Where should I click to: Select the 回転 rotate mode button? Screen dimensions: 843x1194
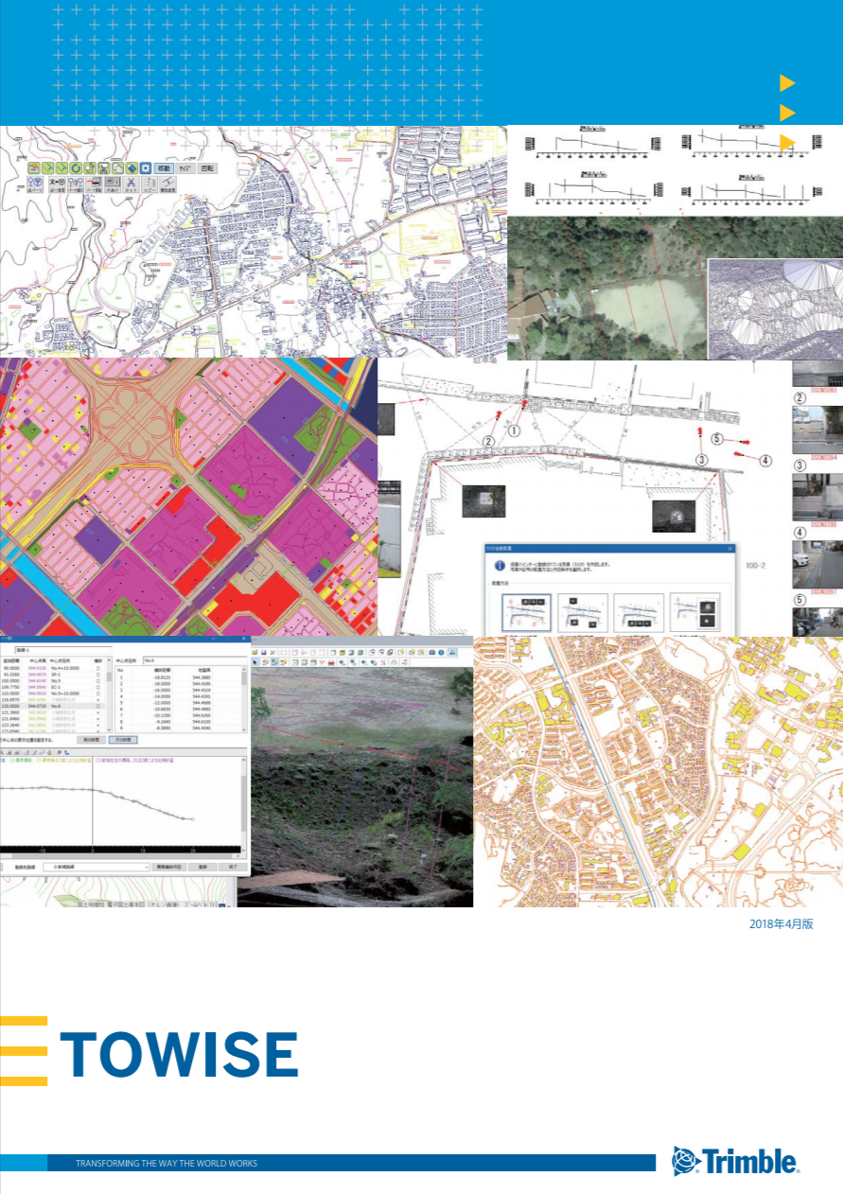207,168
